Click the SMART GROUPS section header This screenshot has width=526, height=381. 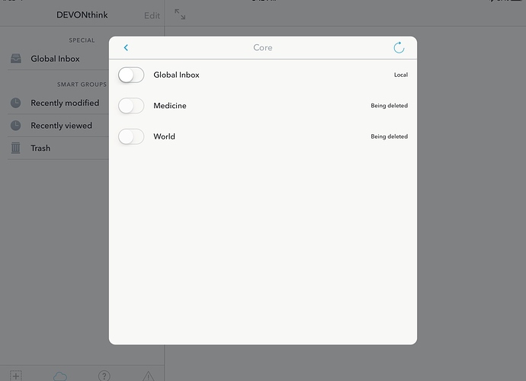point(82,85)
